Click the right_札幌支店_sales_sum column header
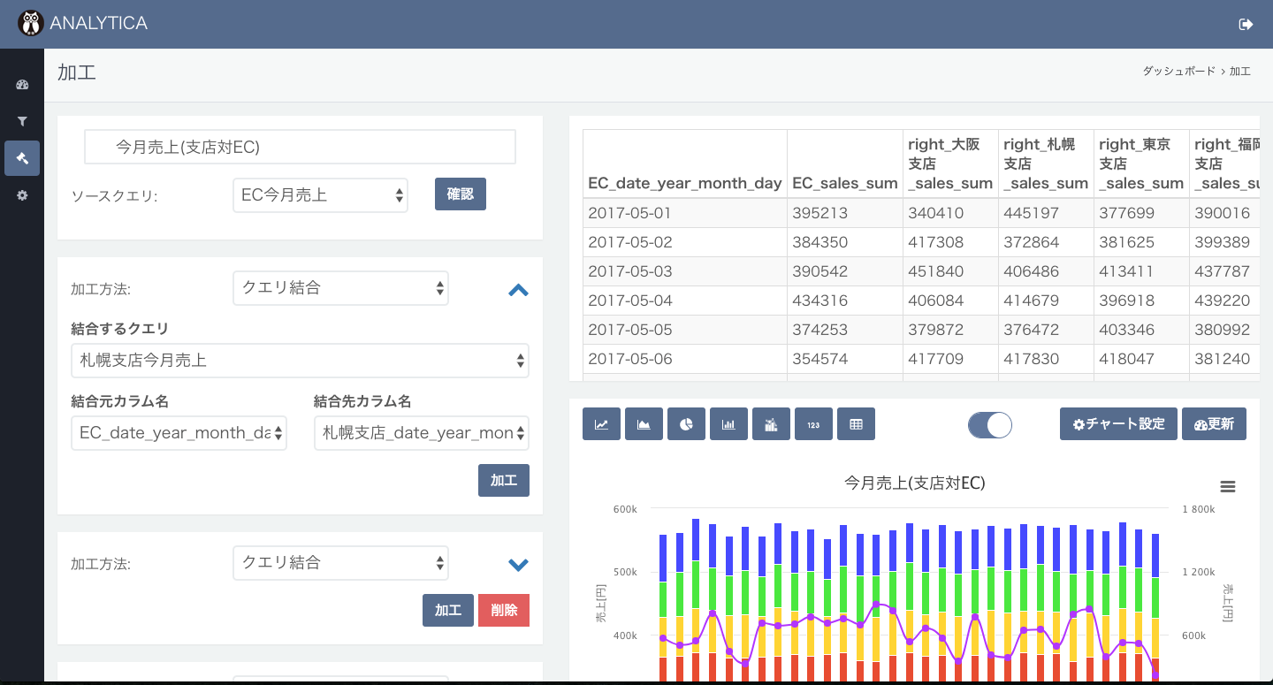This screenshot has width=1273, height=685. [1046, 164]
